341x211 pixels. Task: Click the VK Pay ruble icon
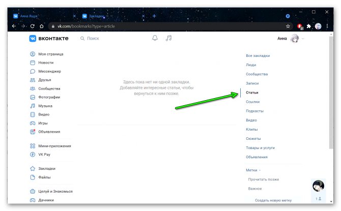click(x=33, y=155)
